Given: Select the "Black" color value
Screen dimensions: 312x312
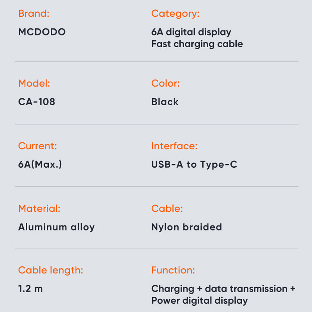Looking at the screenshot, I should (x=165, y=102).
